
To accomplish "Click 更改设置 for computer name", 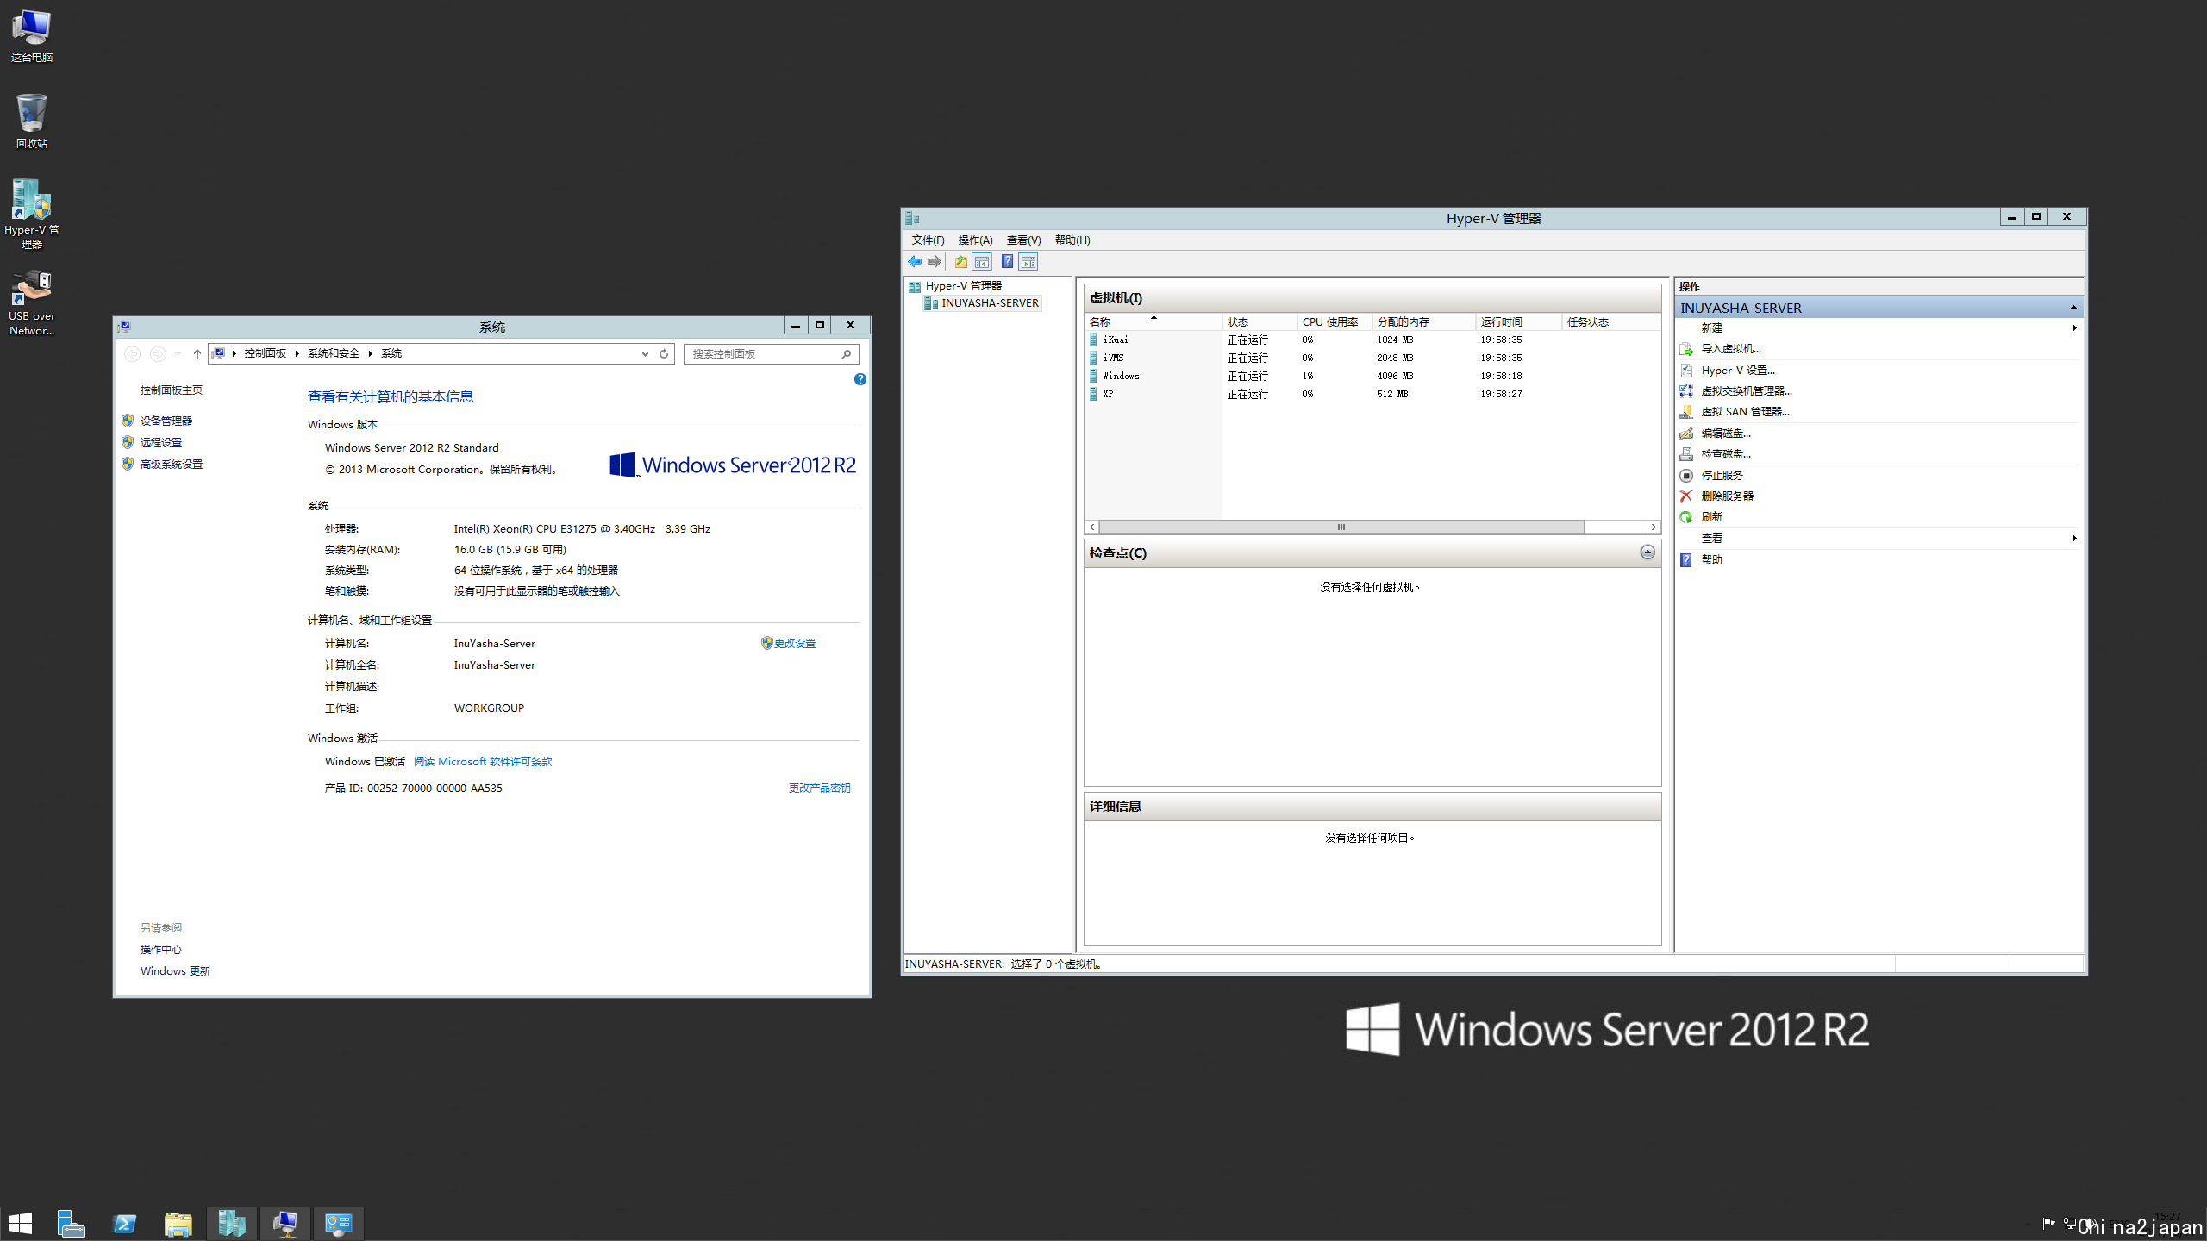I will tap(794, 643).
